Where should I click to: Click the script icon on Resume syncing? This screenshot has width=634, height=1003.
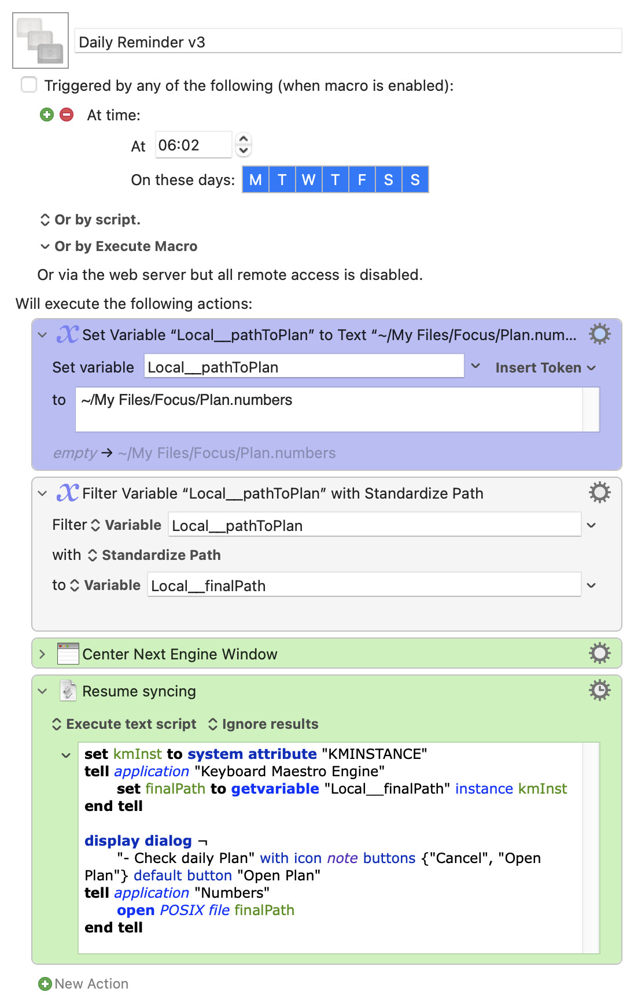click(x=68, y=691)
